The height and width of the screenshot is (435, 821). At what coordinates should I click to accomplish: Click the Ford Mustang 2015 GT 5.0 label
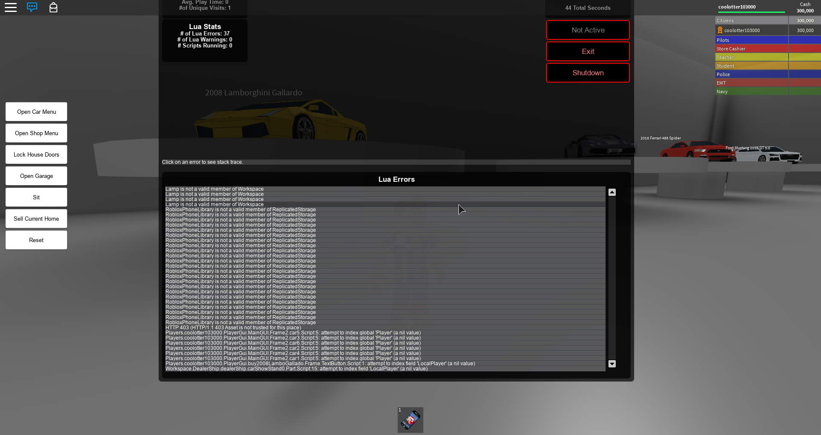click(747, 148)
